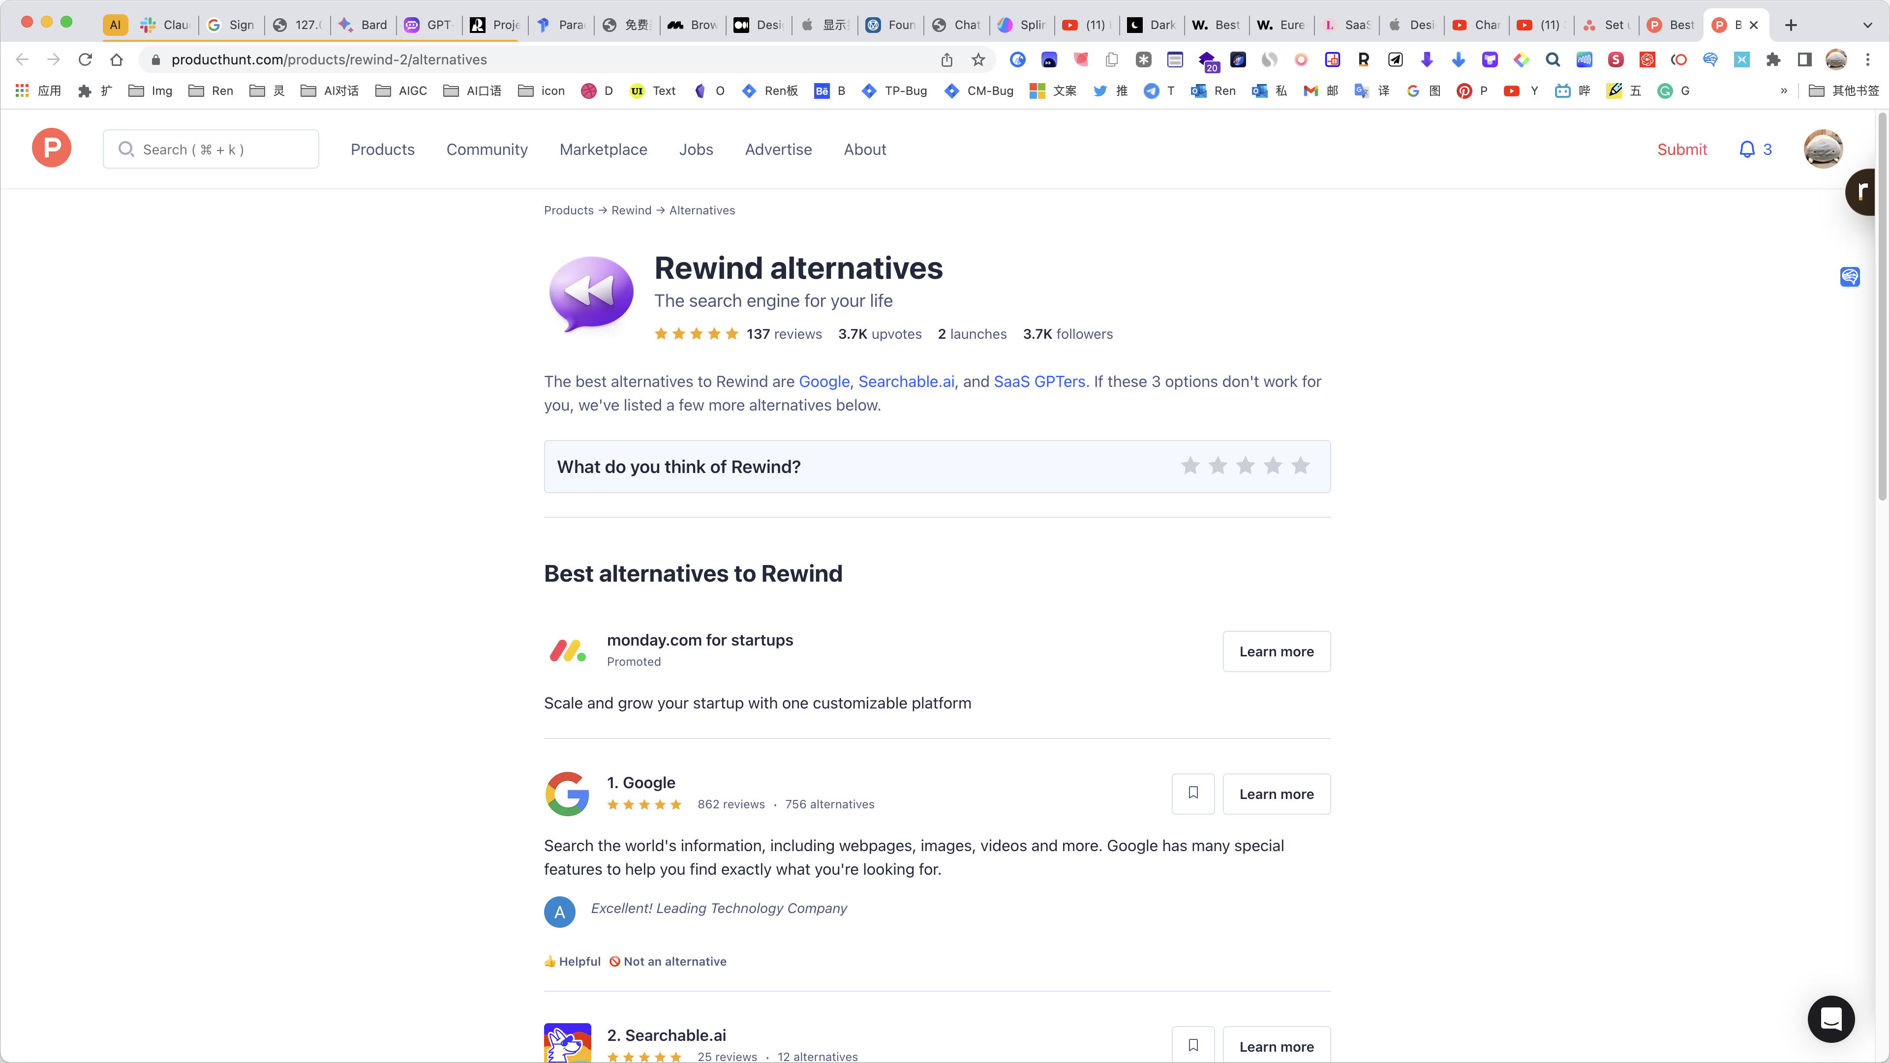Bookmark this page with star icon

click(x=978, y=60)
